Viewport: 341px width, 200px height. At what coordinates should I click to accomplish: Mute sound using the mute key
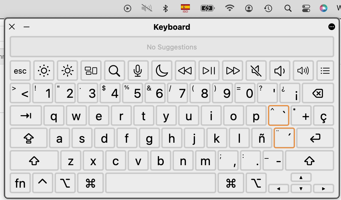(256, 71)
